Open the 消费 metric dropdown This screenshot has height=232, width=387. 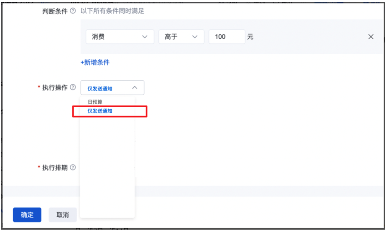(x=120, y=37)
